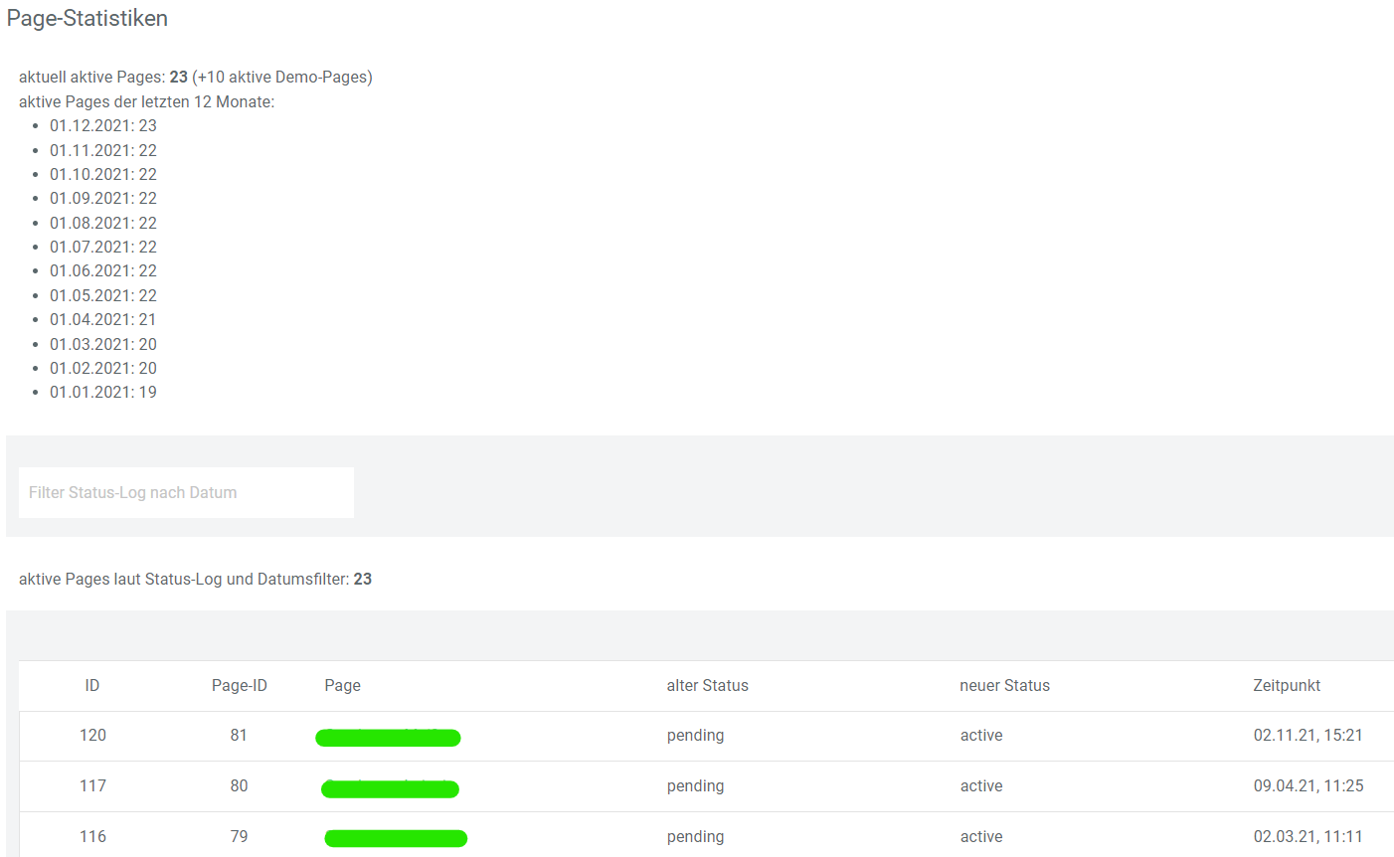Select log entry with ID 117
The image size is (1394, 857).
pos(92,786)
